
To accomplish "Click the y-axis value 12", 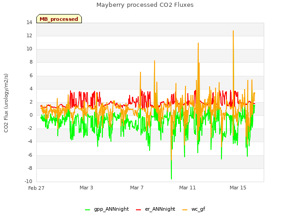I will (29, 35).
